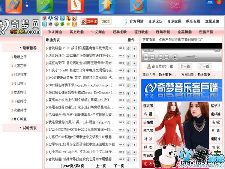Viewport: 225px width, 169px height.
Task: Click the orange upload arrow toolbar icon
Action: [107, 6]
